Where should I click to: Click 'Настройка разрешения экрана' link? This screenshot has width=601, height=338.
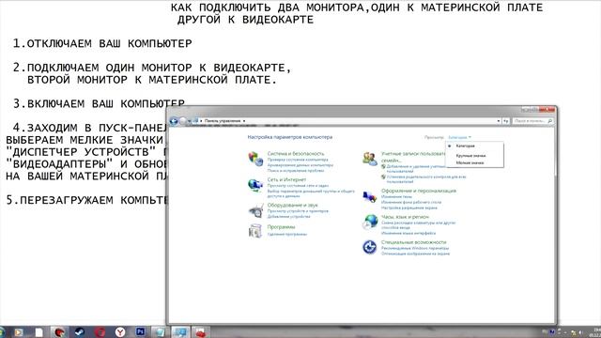pyautogui.click(x=409, y=207)
